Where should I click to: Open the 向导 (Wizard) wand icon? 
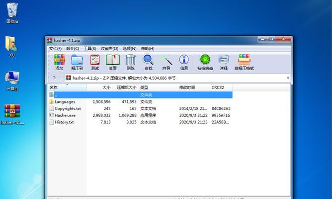pyautogui.click(x=166, y=60)
